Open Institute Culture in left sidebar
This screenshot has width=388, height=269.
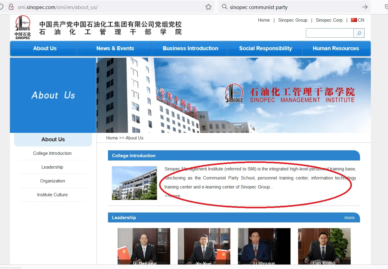(52, 195)
